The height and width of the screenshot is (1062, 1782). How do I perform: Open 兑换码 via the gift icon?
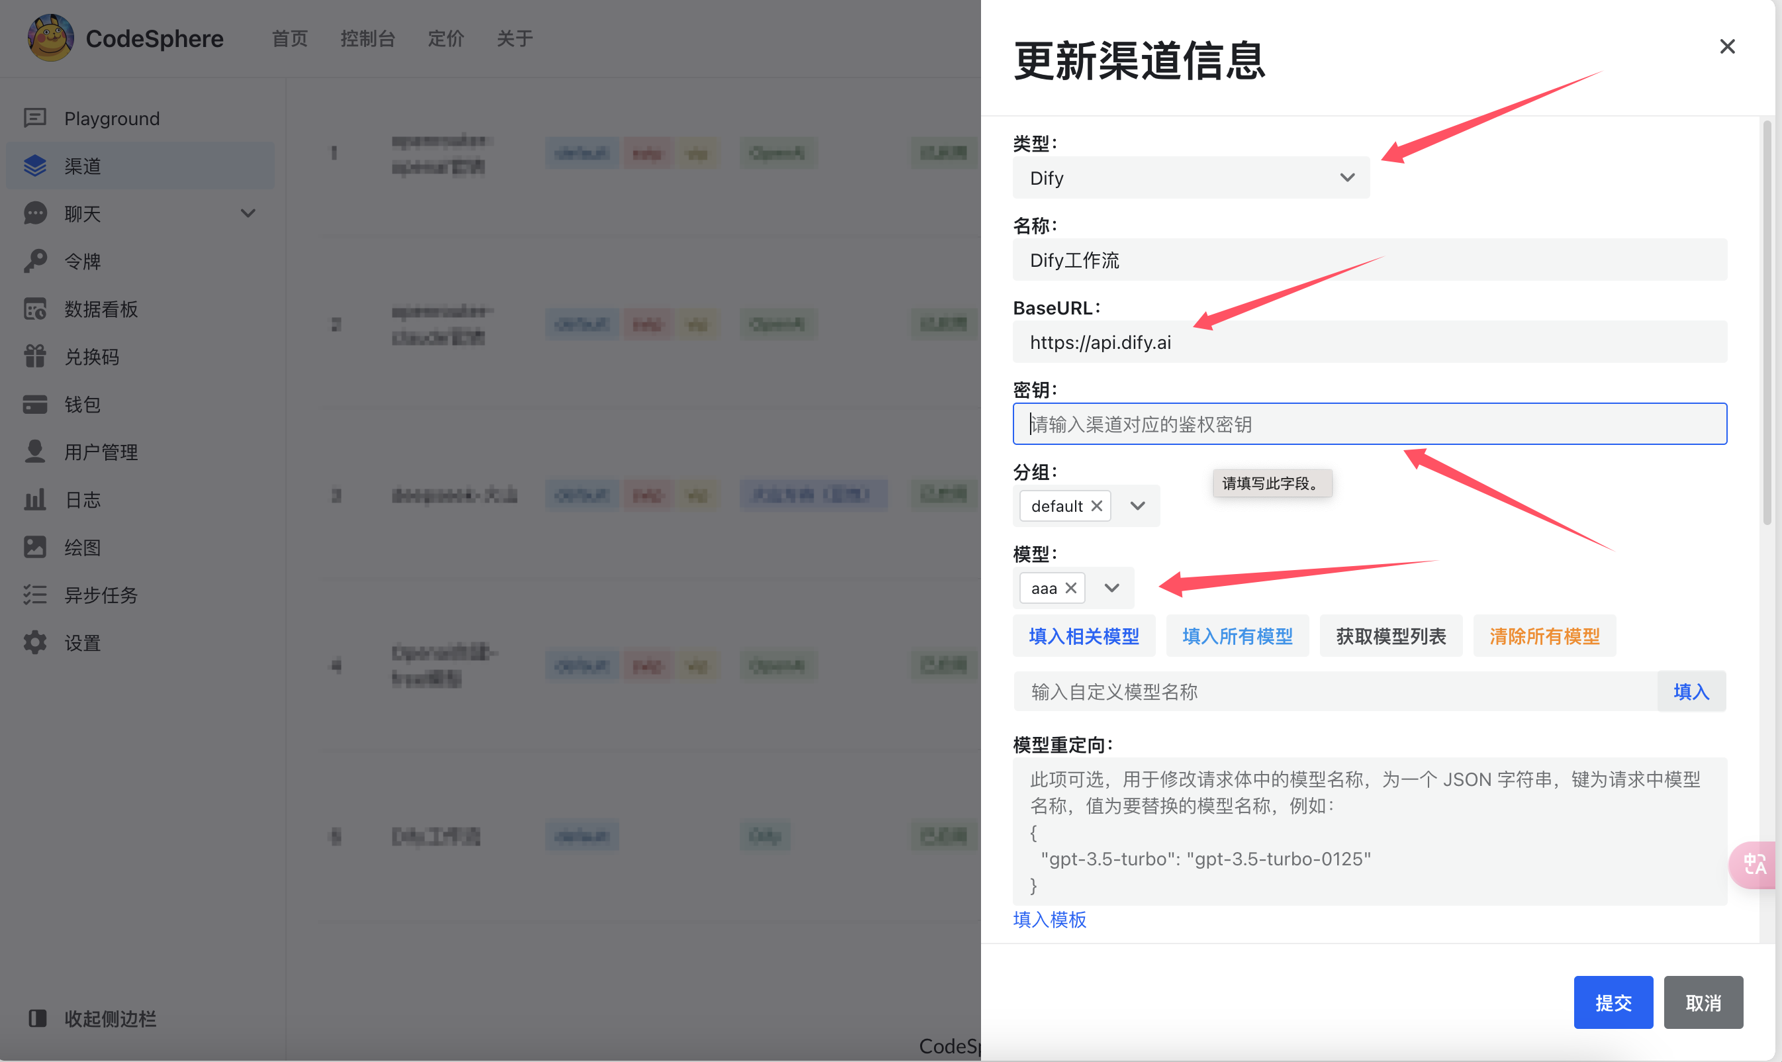[x=34, y=356]
